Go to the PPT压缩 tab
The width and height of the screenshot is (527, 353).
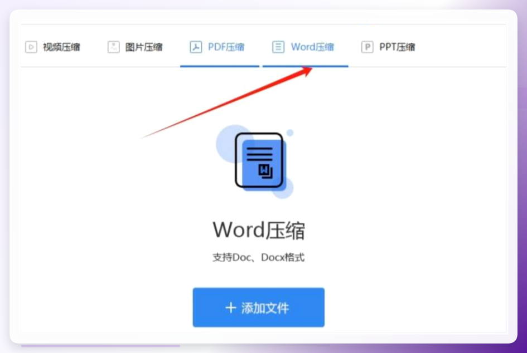(x=388, y=47)
